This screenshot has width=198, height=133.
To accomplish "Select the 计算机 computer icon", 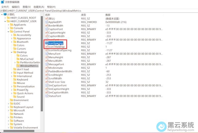I will point(5,14).
